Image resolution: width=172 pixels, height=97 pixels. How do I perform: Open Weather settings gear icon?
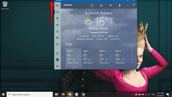57,66
